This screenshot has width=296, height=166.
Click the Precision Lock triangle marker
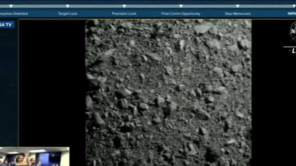[124, 6]
